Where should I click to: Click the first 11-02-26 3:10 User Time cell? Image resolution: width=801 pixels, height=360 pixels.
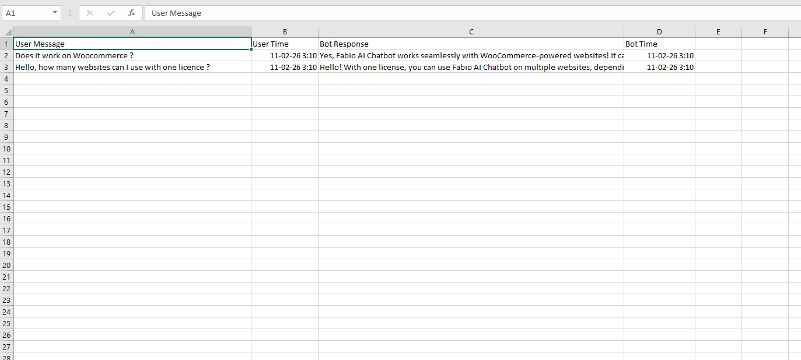(285, 55)
